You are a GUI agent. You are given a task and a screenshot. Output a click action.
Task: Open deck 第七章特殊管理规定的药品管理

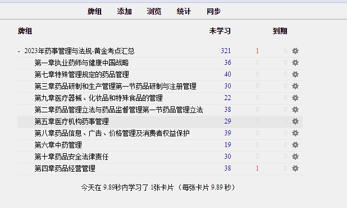tap(81, 74)
